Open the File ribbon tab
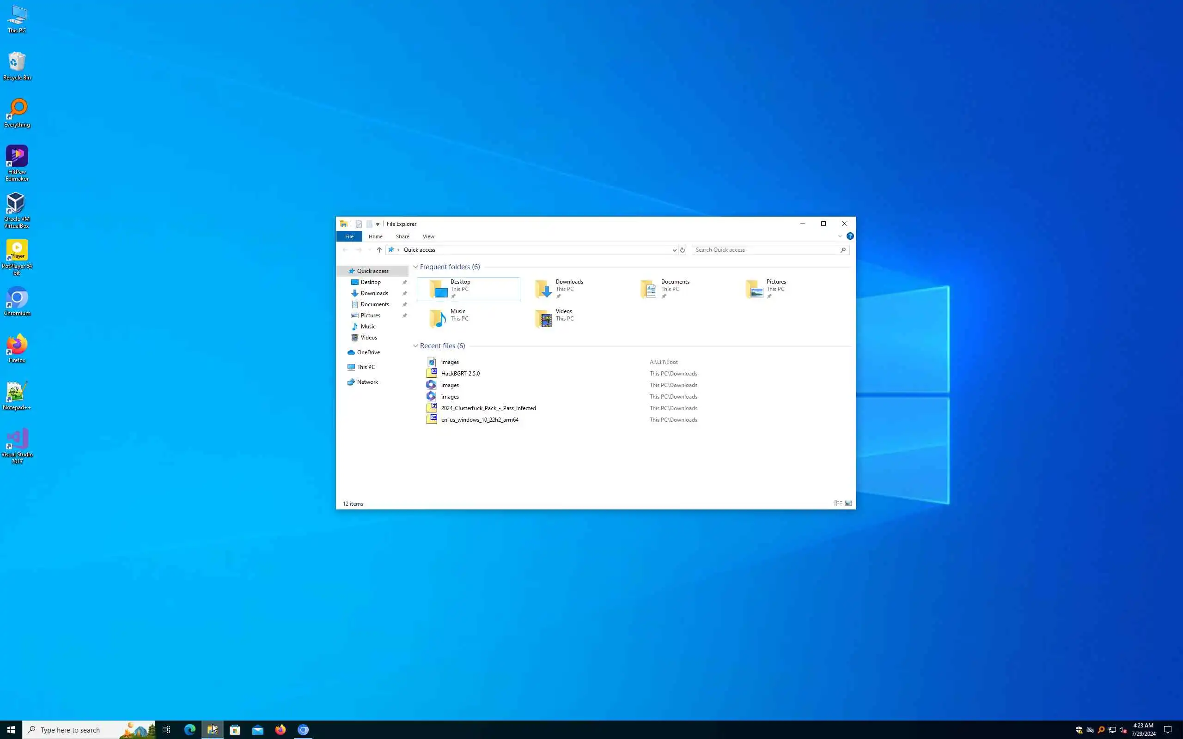This screenshot has width=1183, height=739. click(349, 236)
